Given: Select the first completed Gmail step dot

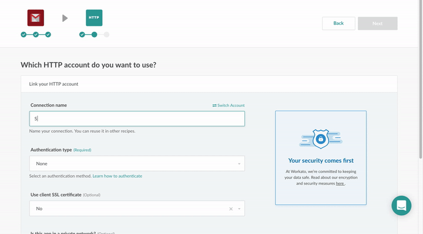Looking at the screenshot, I should 23,35.
